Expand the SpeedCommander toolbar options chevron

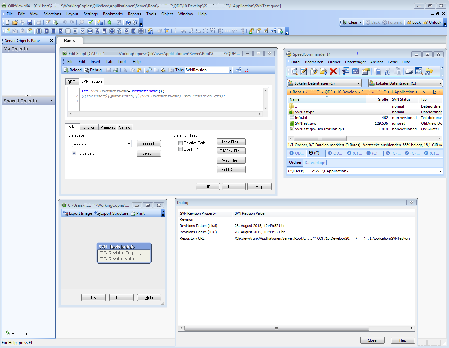pos(442,71)
